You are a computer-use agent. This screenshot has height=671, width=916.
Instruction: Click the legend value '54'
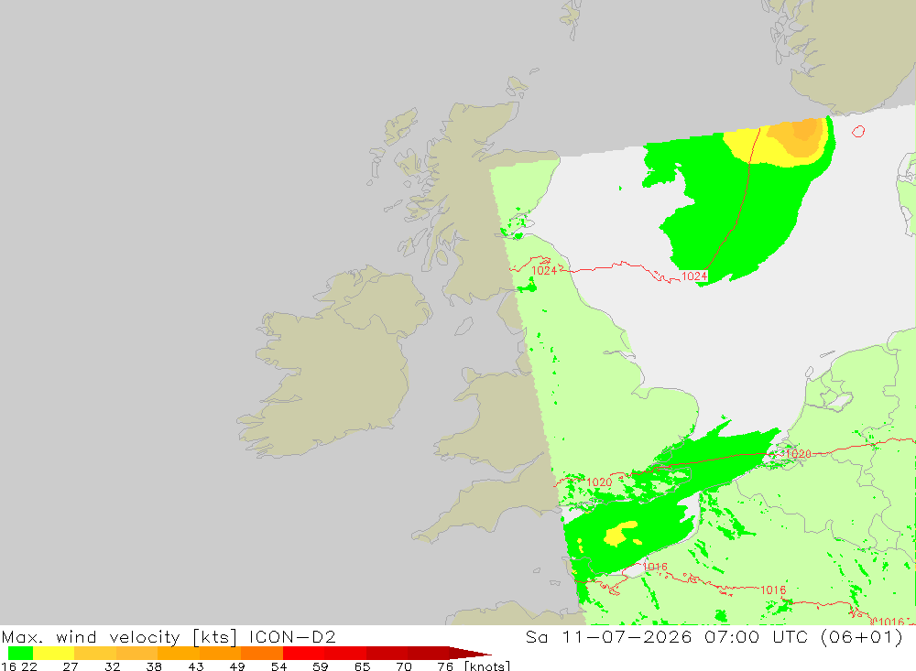(x=278, y=666)
